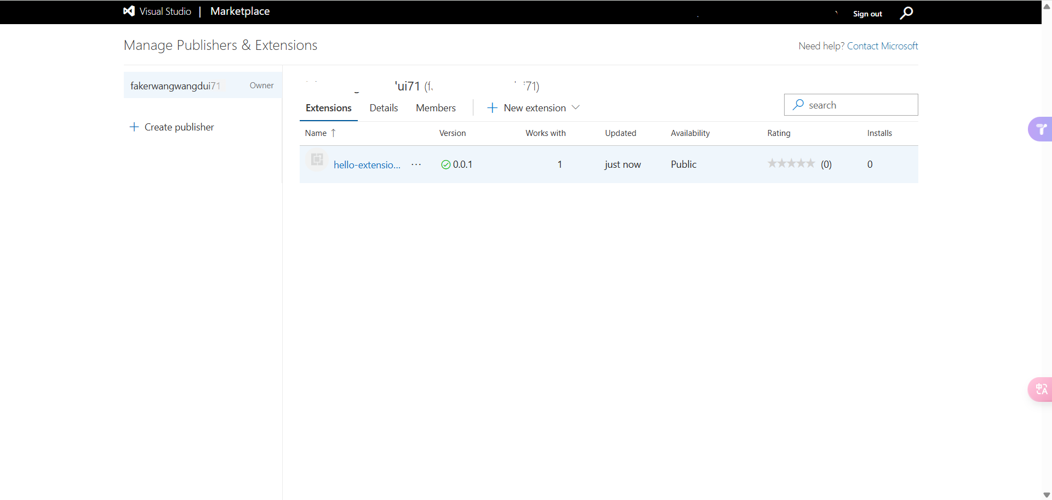
Task: Click the green validation checkmark by 0.0.1
Action: coord(445,164)
